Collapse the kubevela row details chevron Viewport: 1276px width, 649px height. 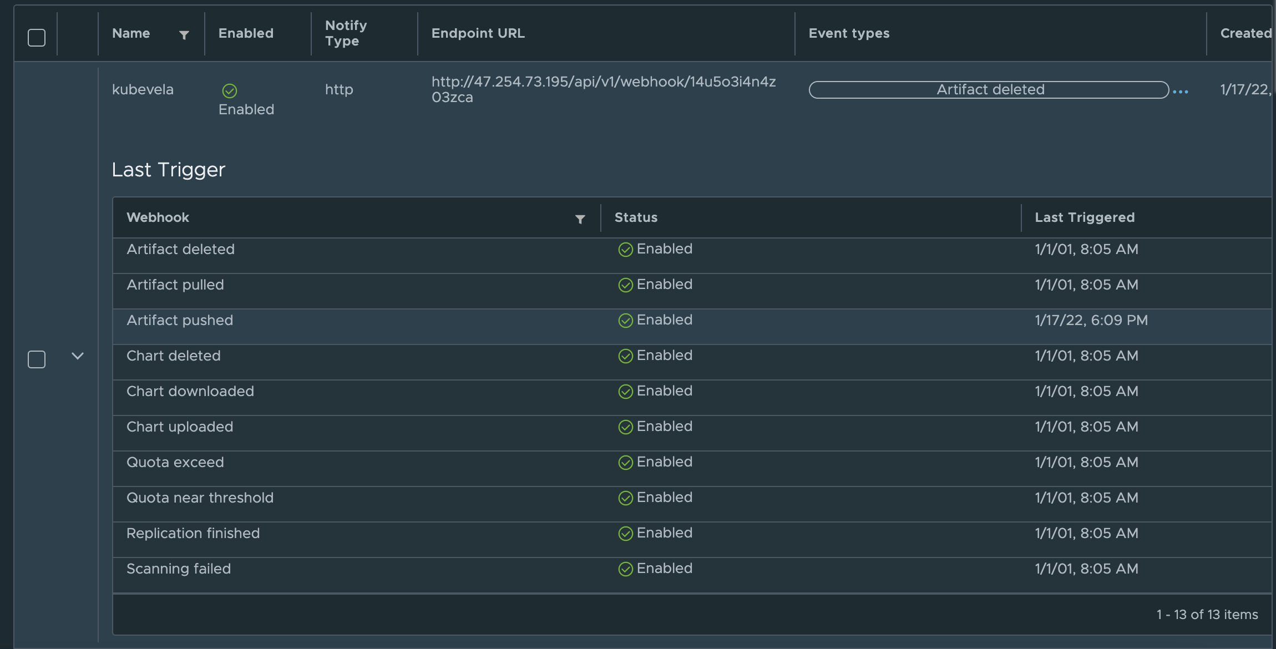pyautogui.click(x=78, y=356)
